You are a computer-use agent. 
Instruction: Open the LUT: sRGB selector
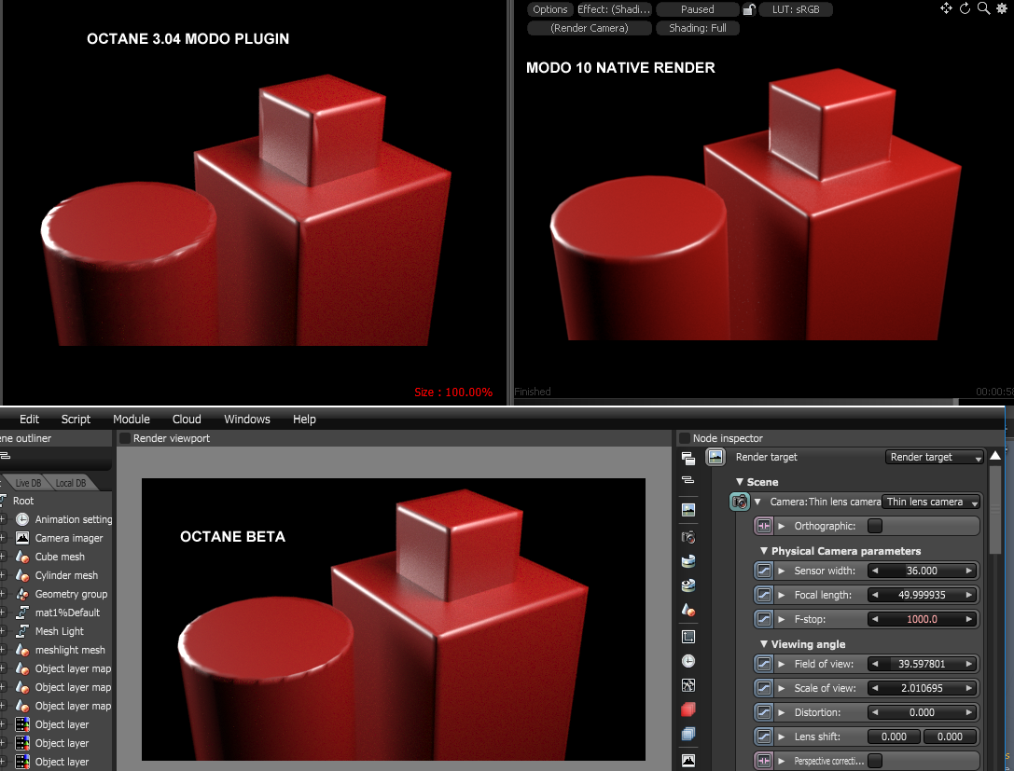coord(796,9)
